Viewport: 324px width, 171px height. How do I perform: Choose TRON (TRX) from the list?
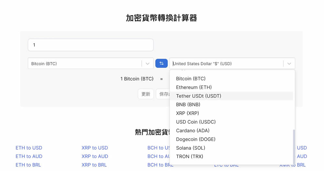click(190, 157)
